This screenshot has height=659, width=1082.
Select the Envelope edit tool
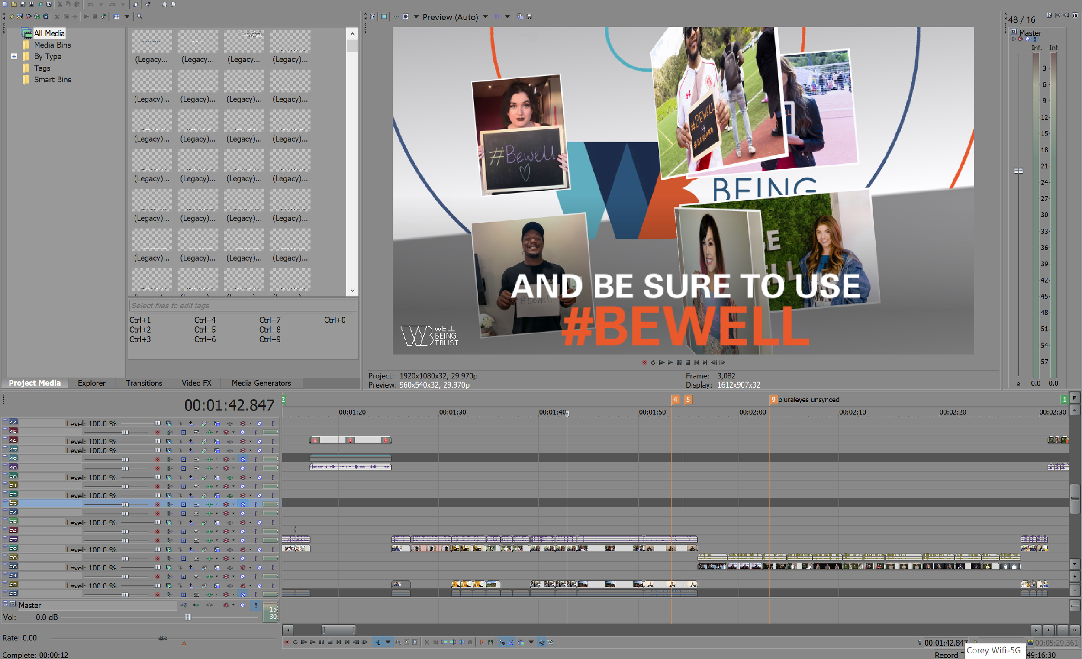[x=398, y=642]
